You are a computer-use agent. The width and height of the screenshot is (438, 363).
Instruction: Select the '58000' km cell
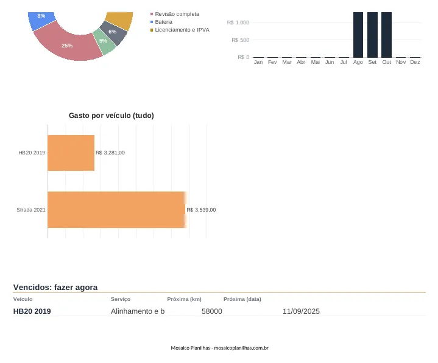(212, 311)
